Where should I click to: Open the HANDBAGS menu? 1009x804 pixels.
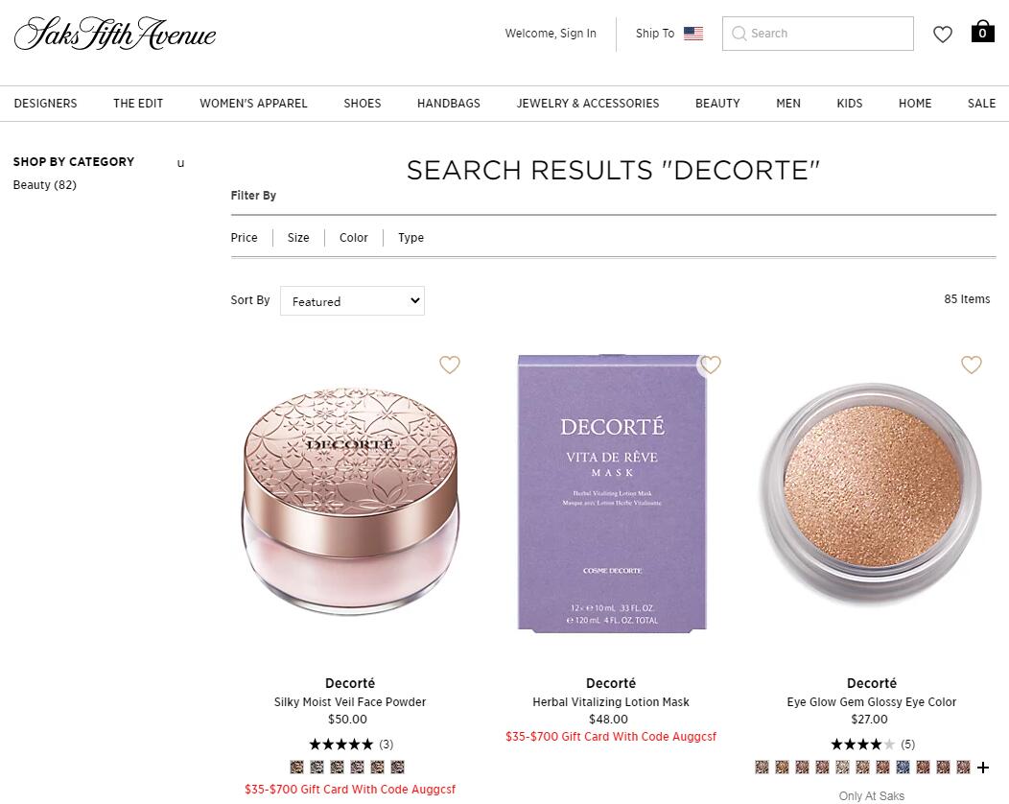(449, 103)
